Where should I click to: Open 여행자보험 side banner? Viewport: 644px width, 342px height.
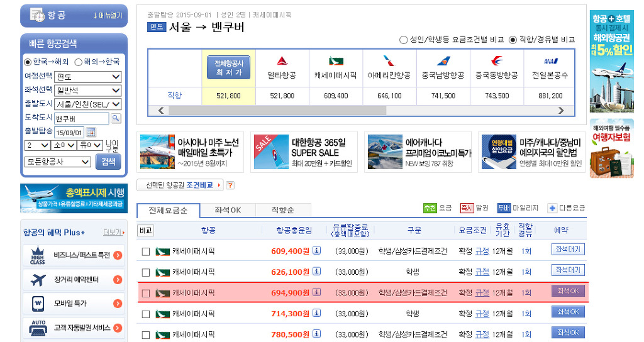[612, 148]
